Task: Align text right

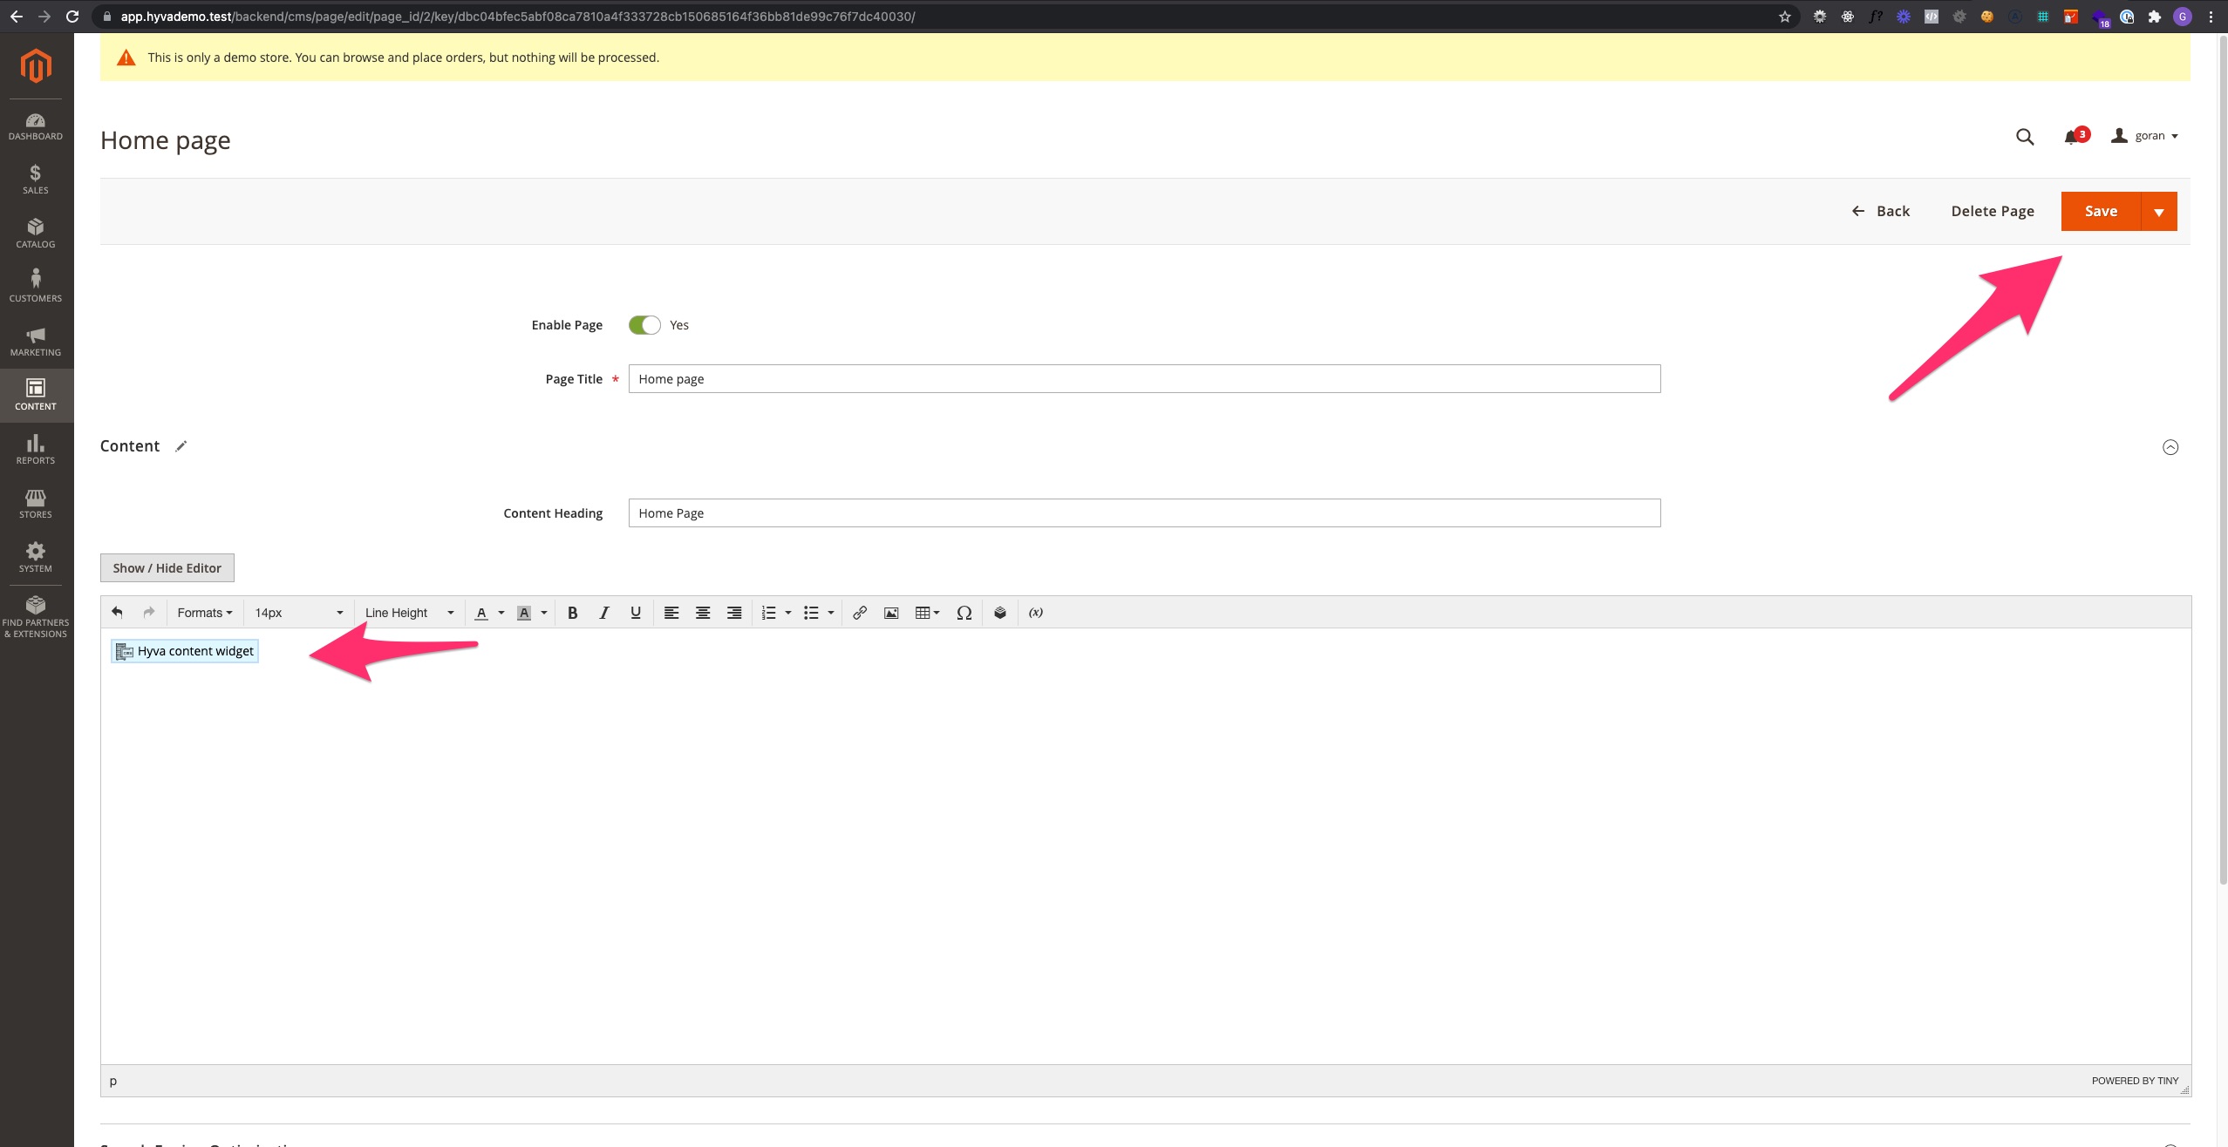Action: 735,613
